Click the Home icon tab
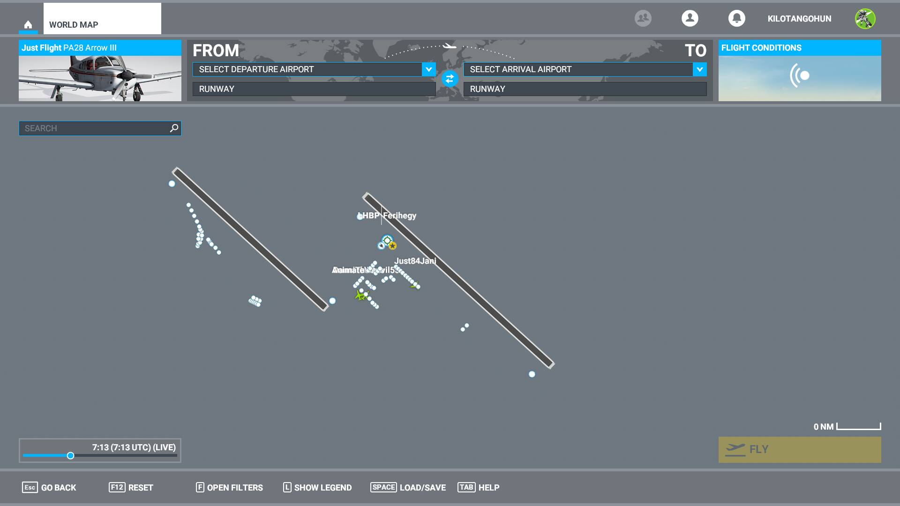Screen dimensions: 900x506 (28, 24)
